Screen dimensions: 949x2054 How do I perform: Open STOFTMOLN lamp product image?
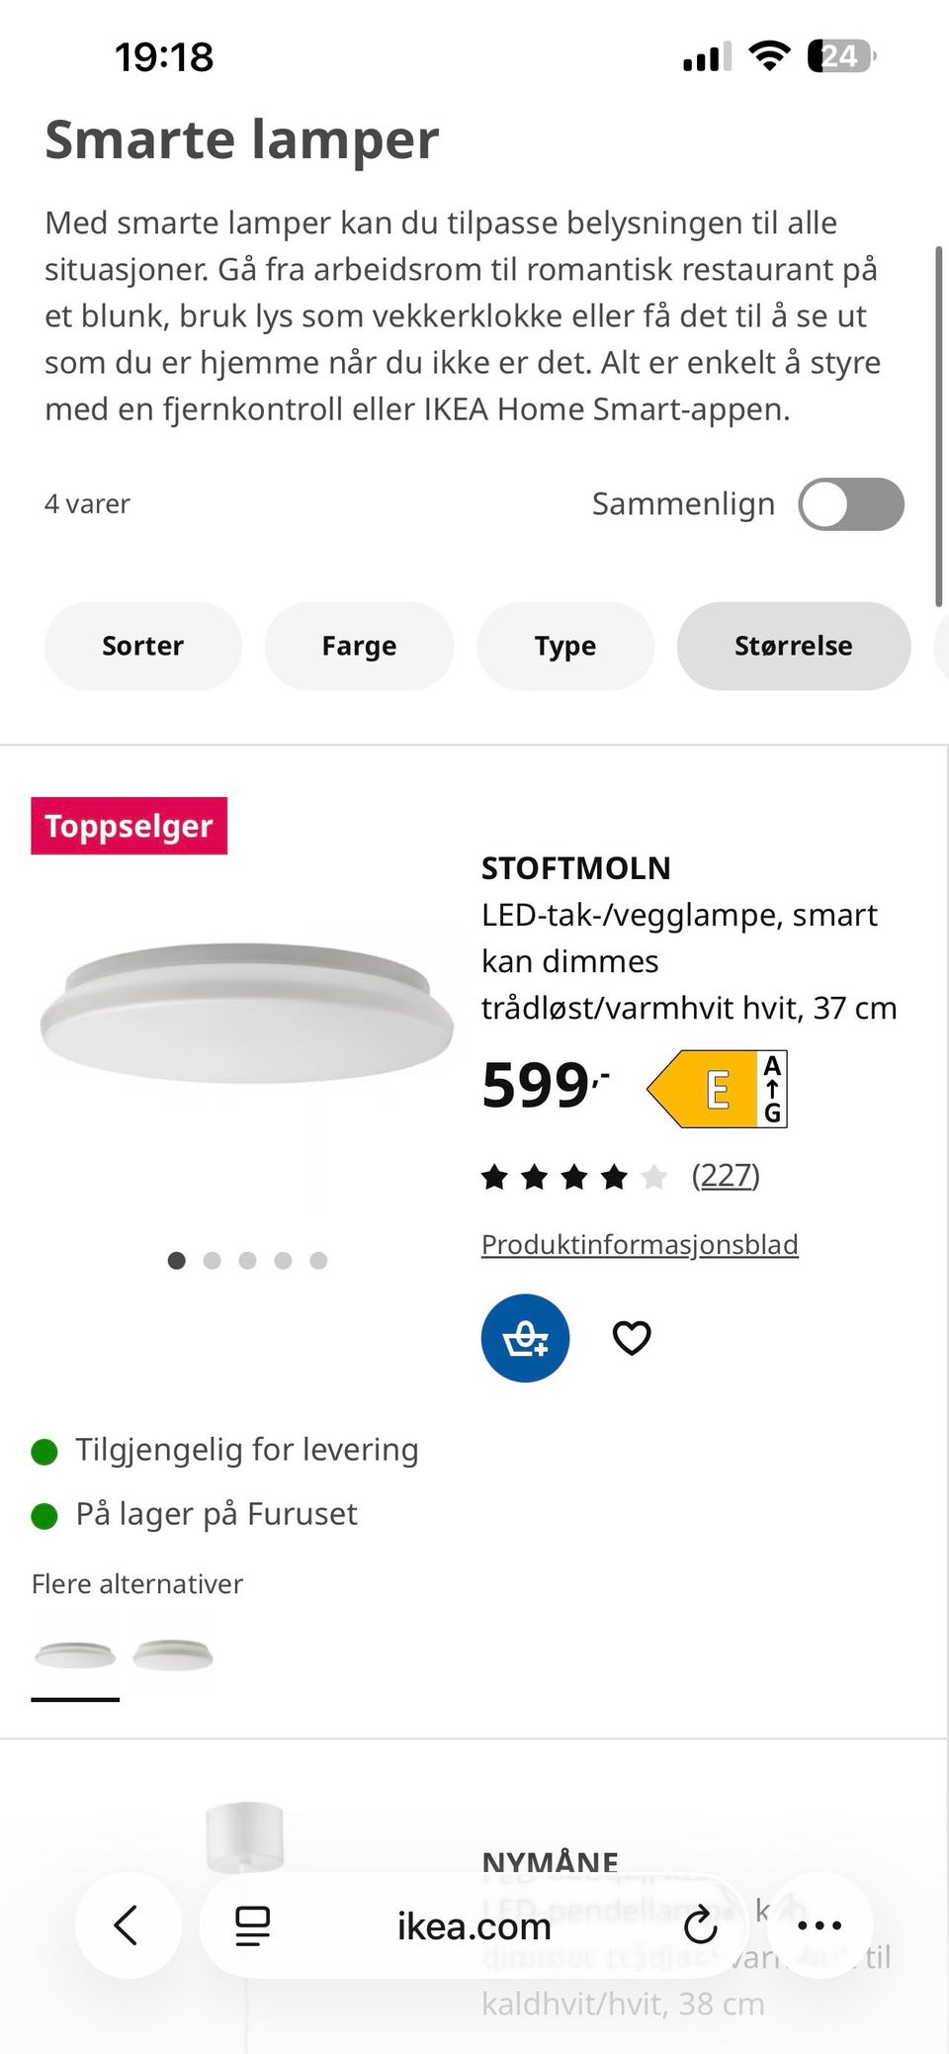pyautogui.click(x=246, y=1014)
